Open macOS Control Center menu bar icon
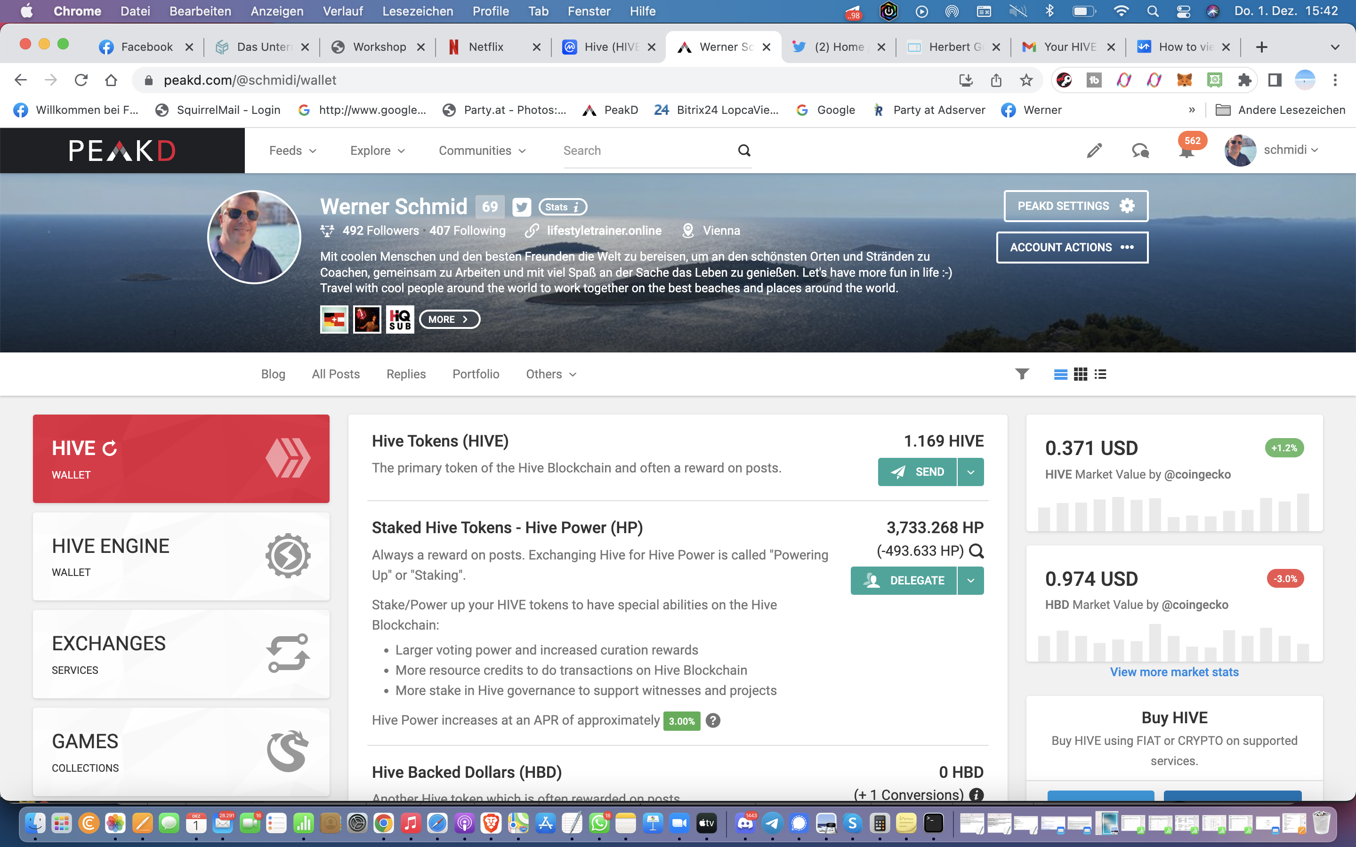This screenshot has width=1356, height=847. pos(1183,11)
